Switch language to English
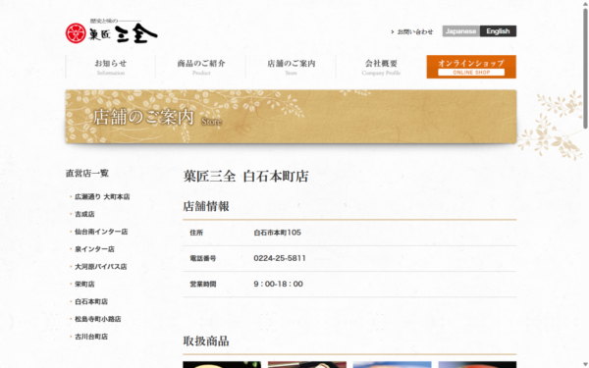Screen dimensions: 589x368 (498, 31)
